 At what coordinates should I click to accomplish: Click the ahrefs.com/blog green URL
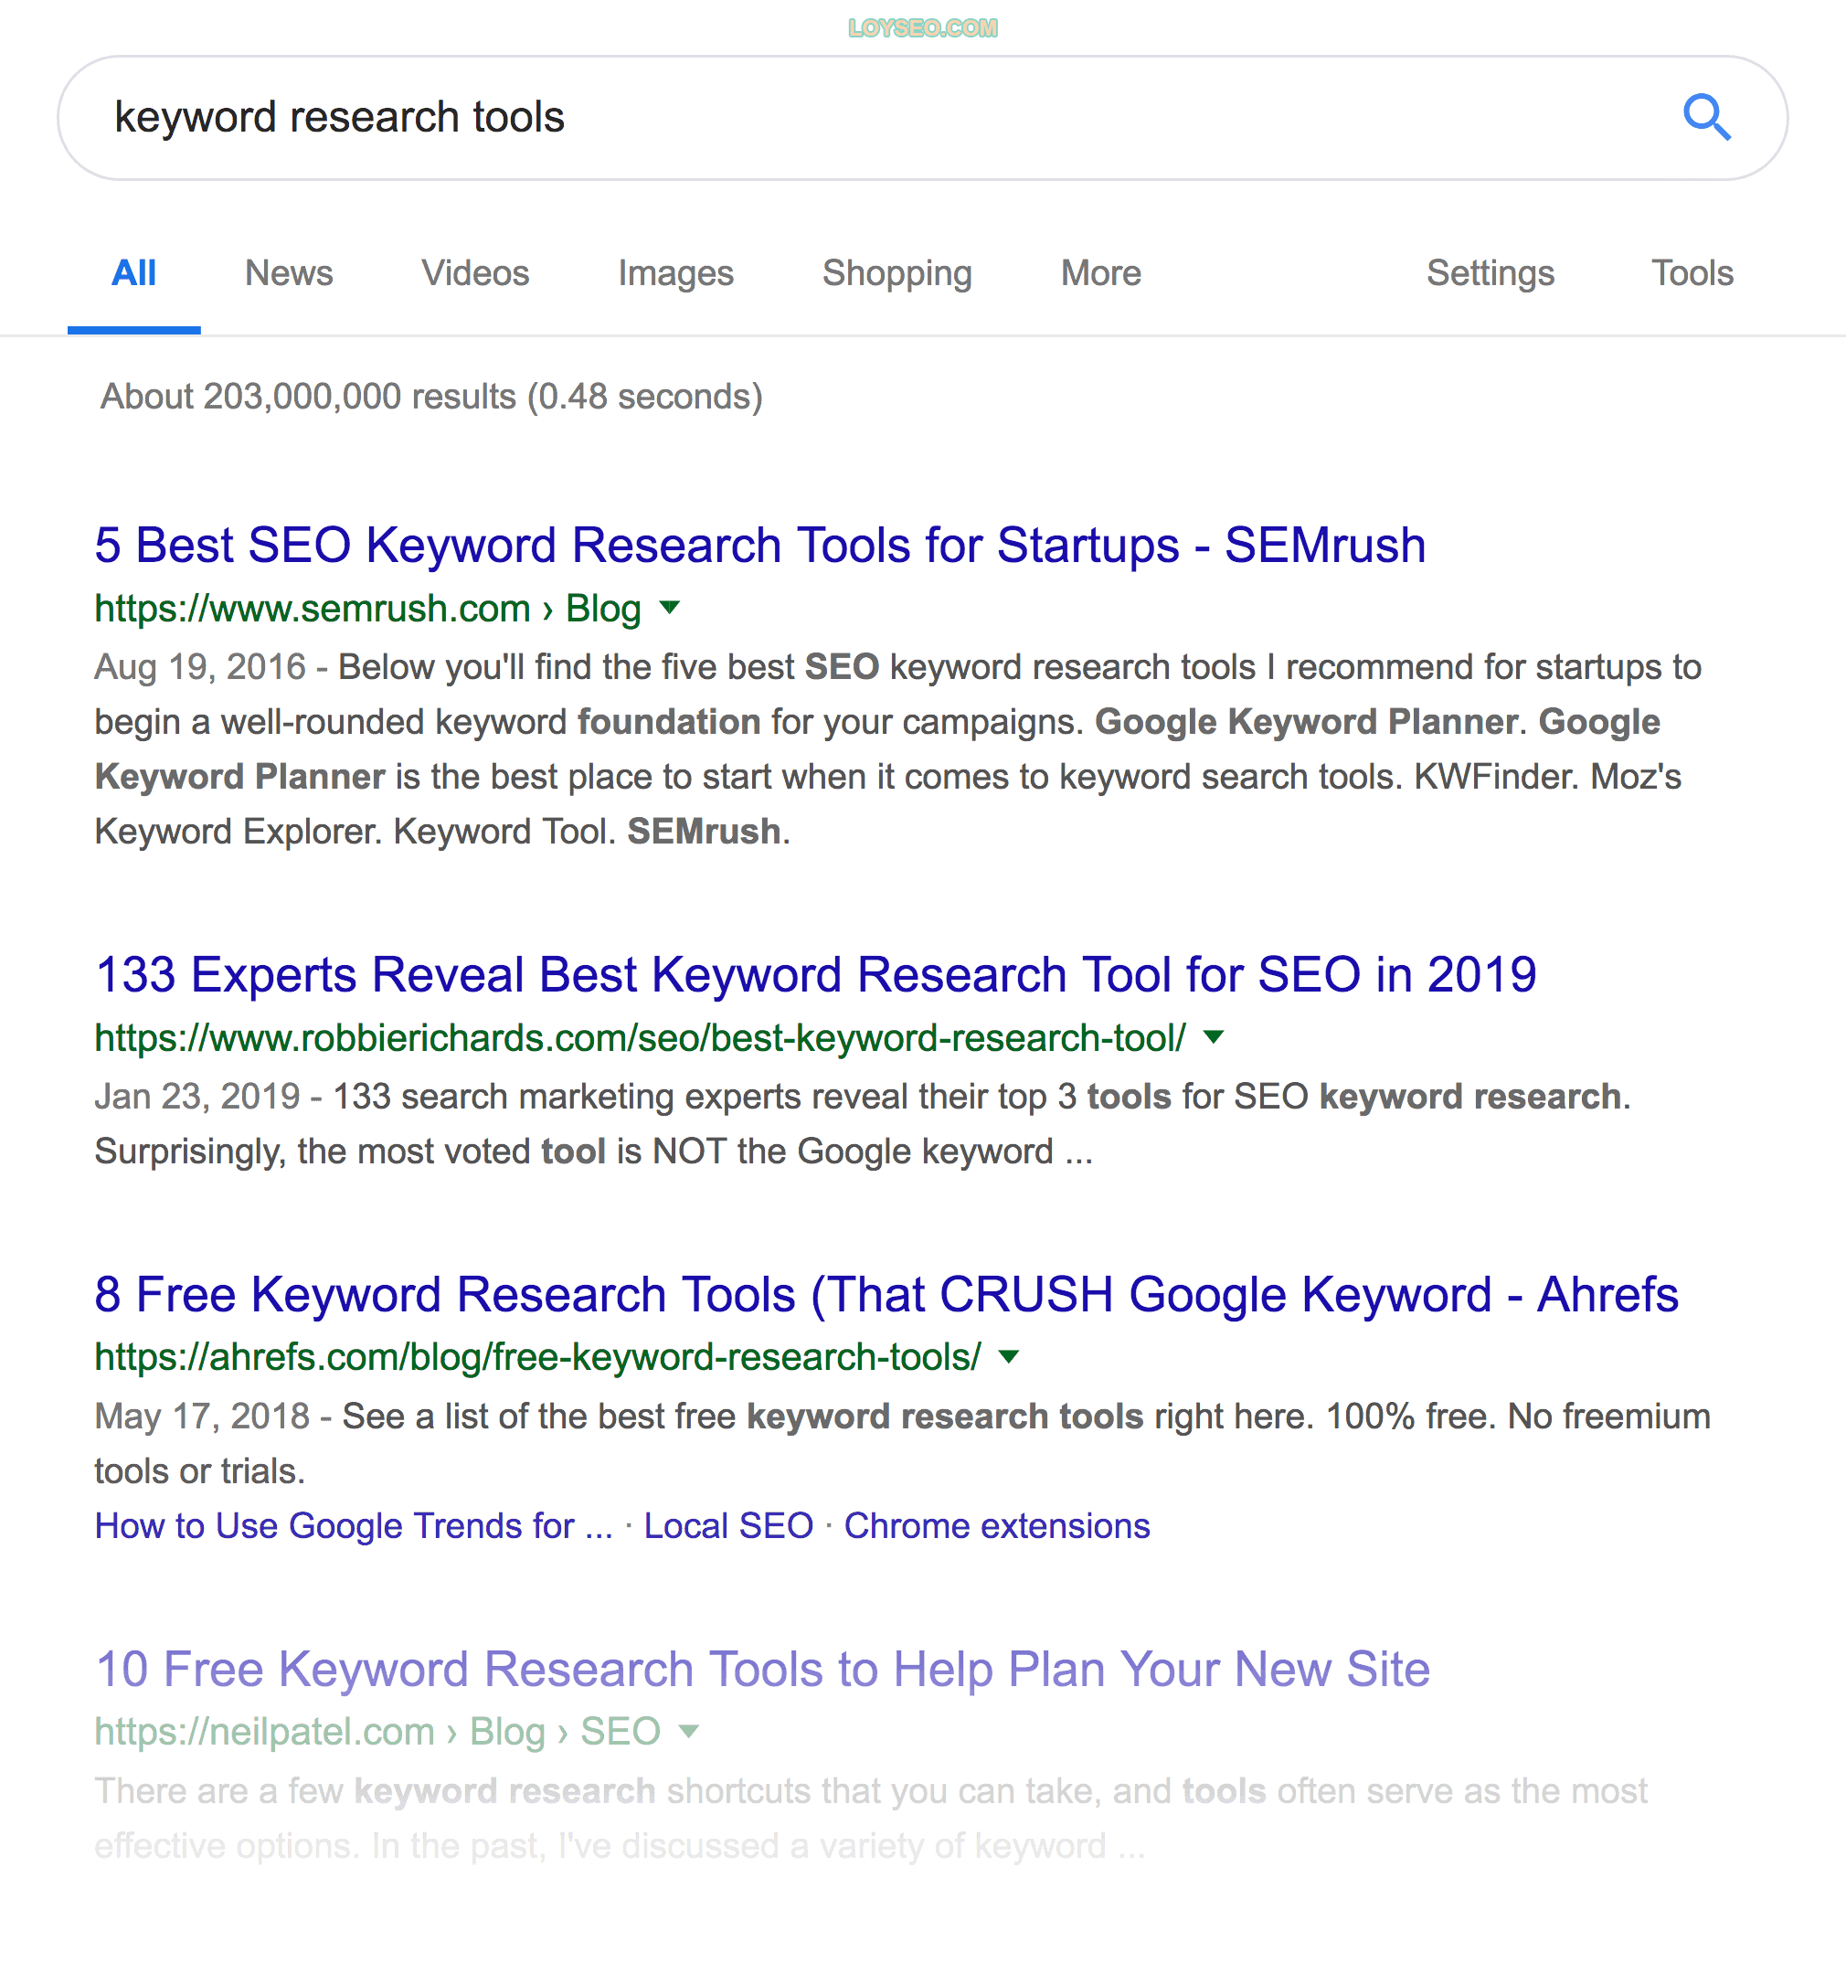tap(538, 1357)
